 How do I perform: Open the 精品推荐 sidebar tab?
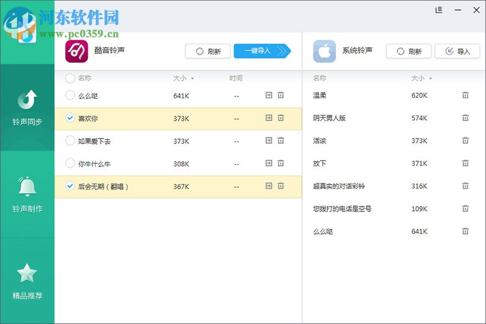(x=27, y=281)
